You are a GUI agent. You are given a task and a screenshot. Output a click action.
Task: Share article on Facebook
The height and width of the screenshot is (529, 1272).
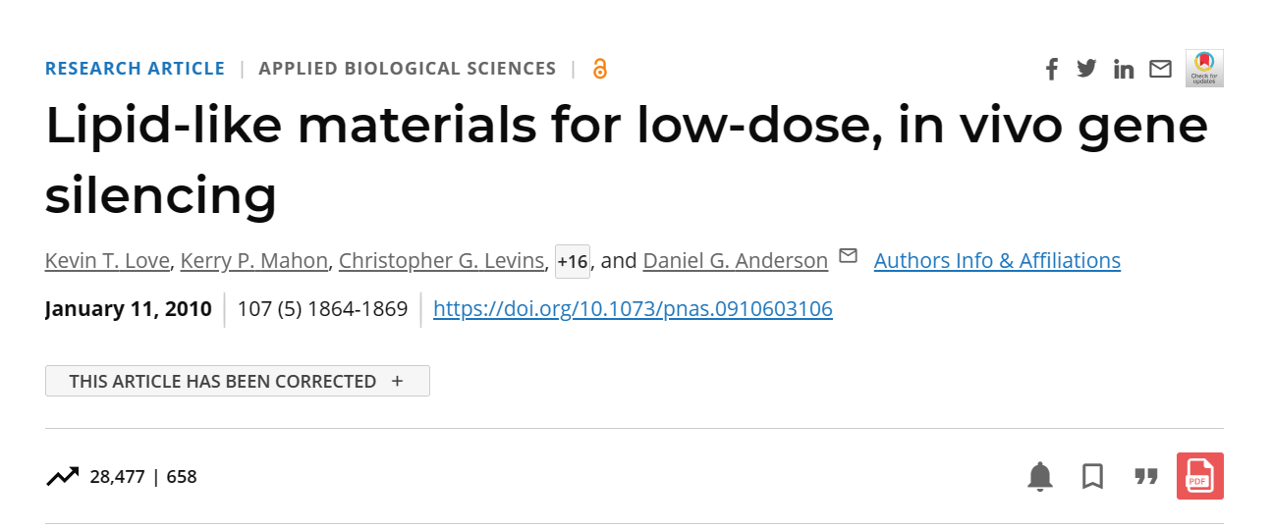coord(1052,69)
